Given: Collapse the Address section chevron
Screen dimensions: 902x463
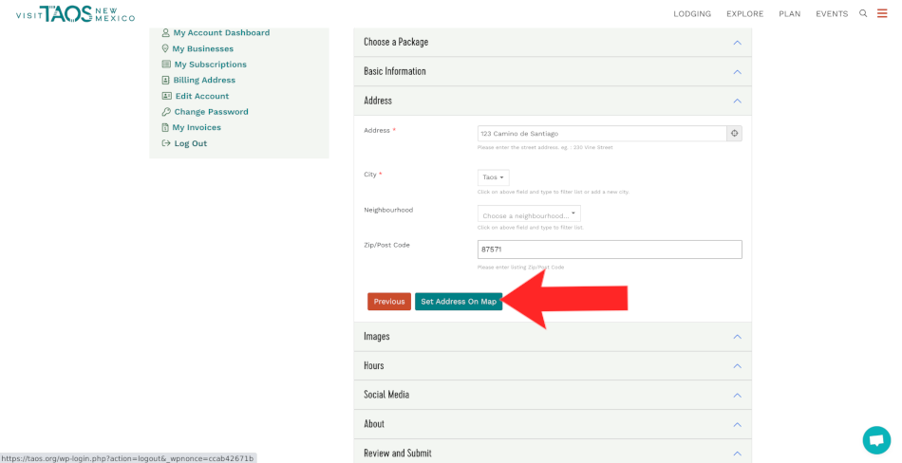Looking at the screenshot, I should (x=737, y=101).
